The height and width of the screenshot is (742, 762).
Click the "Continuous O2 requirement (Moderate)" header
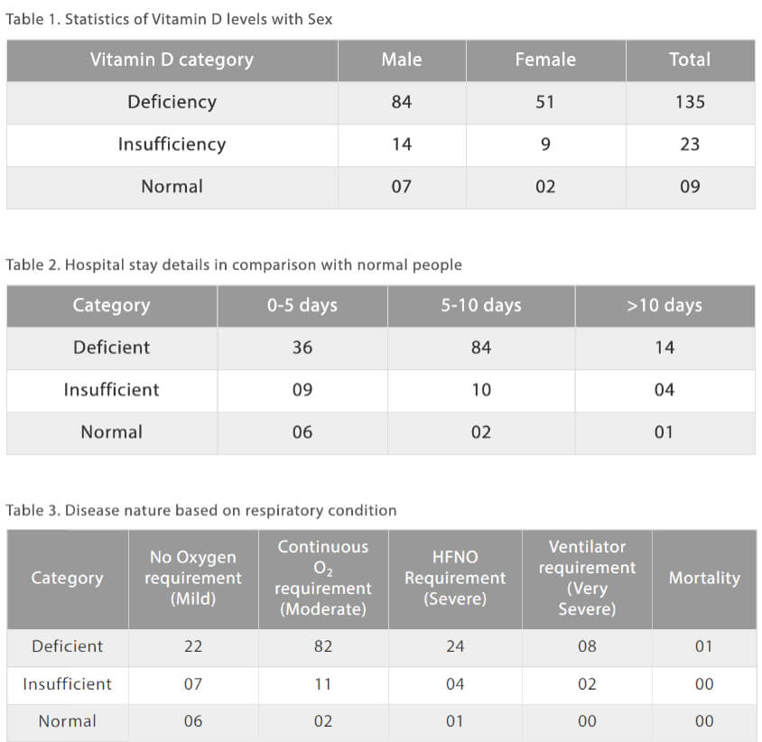pyautogui.click(x=323, y=578)
